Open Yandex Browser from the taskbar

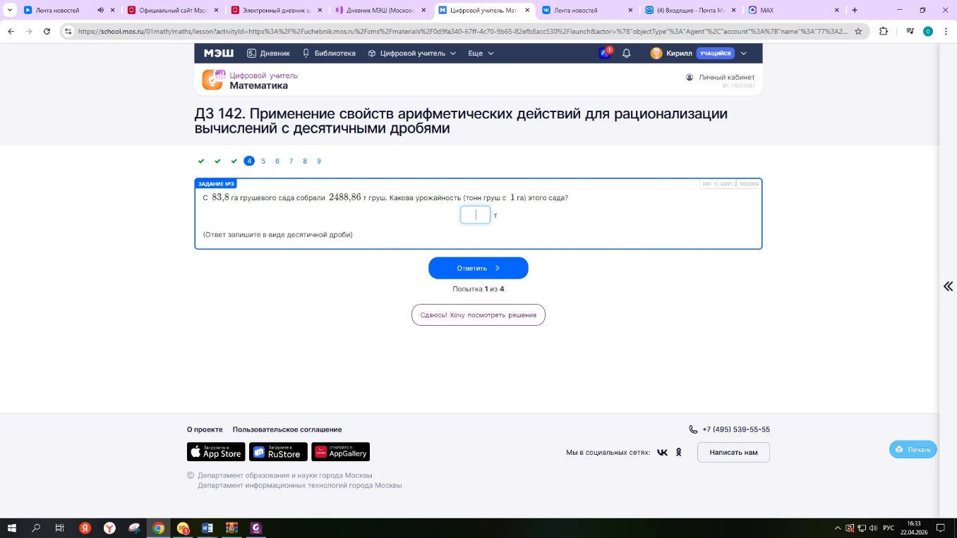click(109, 528)
